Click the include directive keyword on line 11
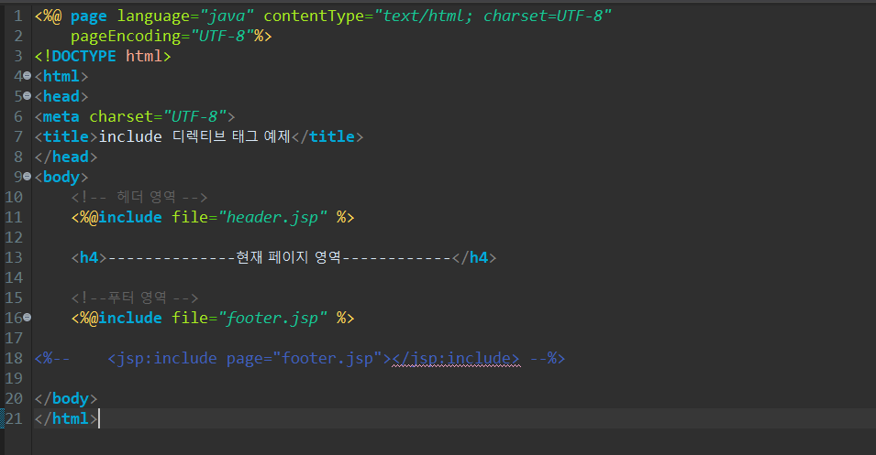876x455 pixels. pyautogui.click(x=130, y=217)
